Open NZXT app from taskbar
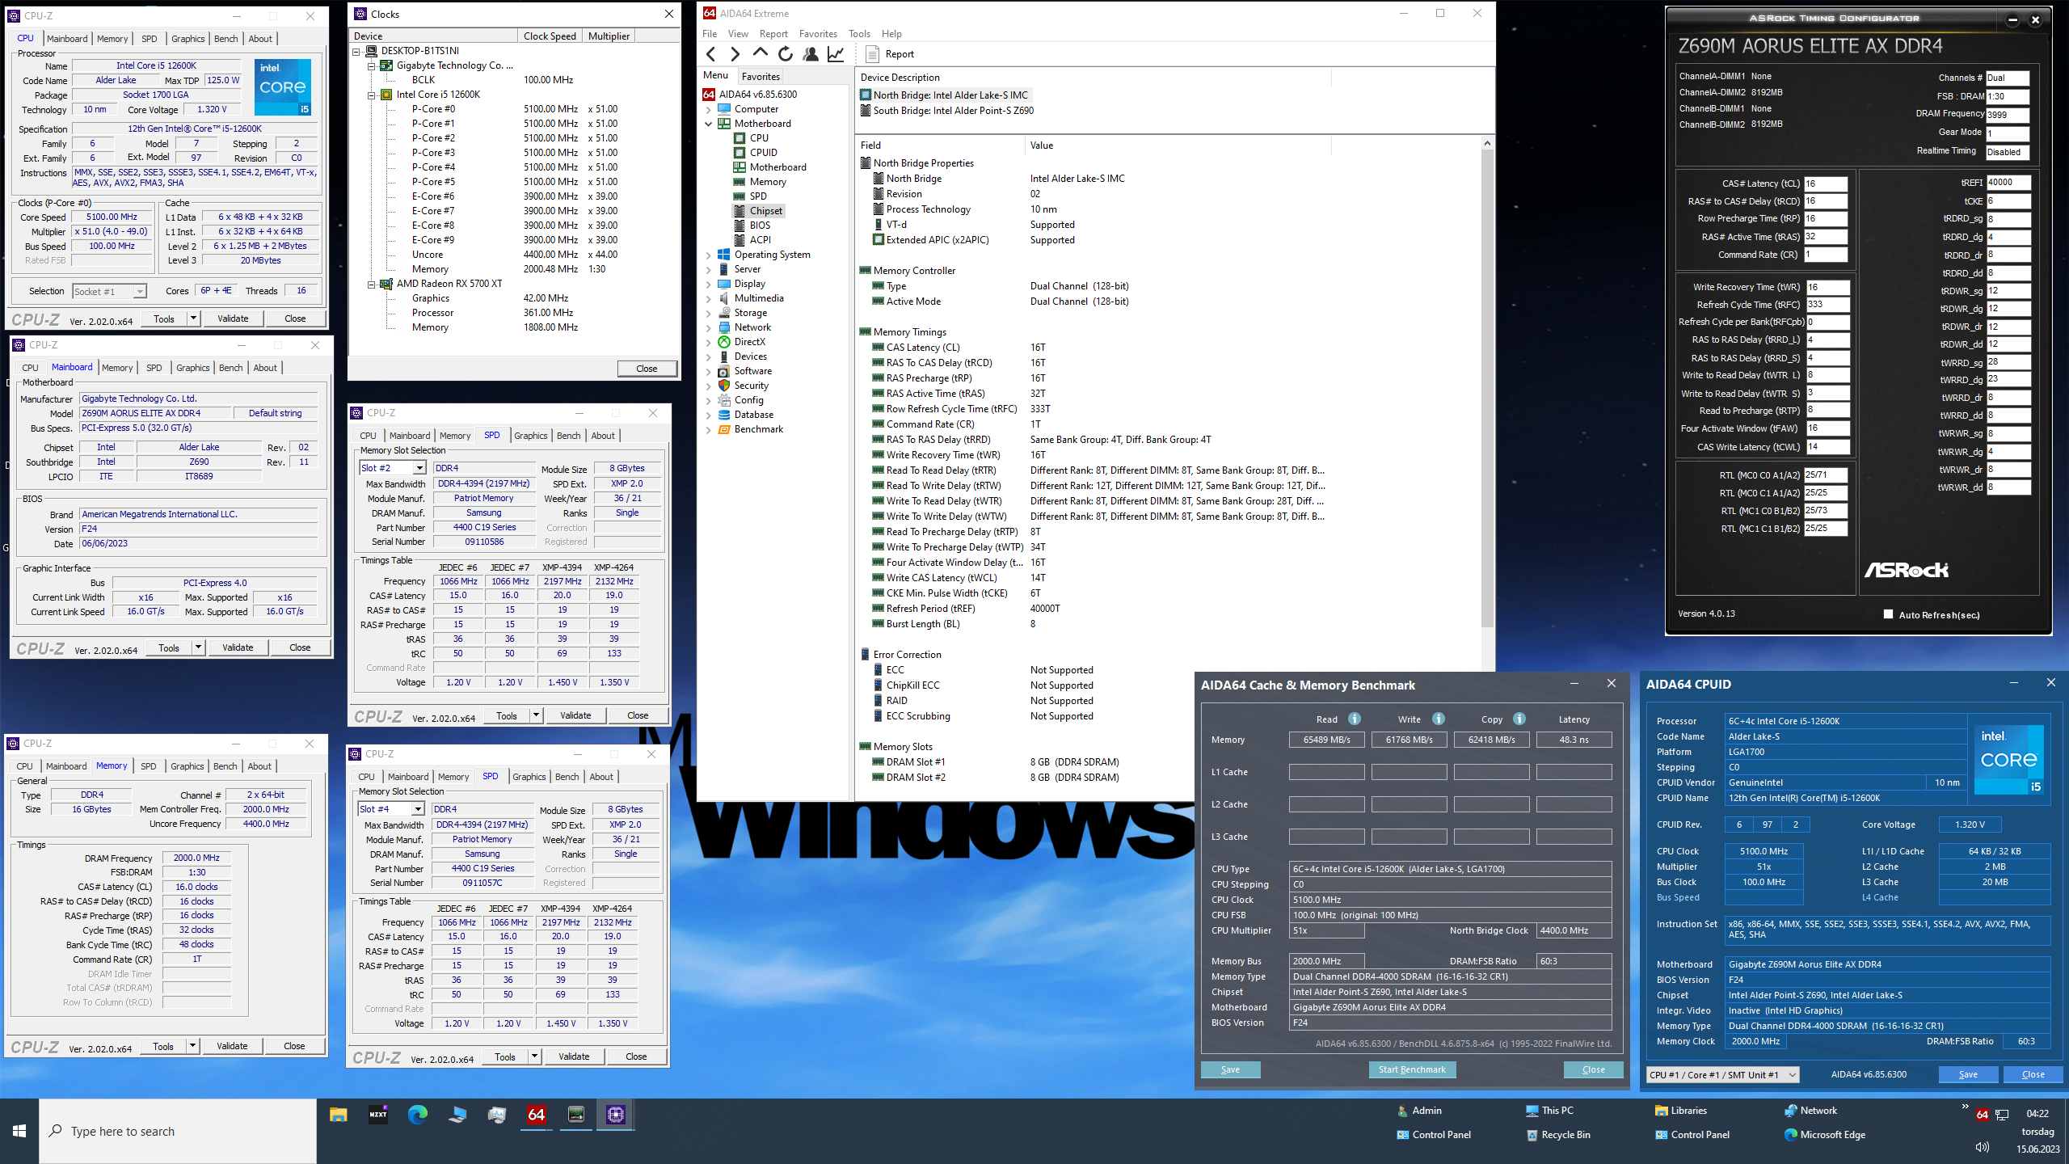 [x=378, y=1115]
